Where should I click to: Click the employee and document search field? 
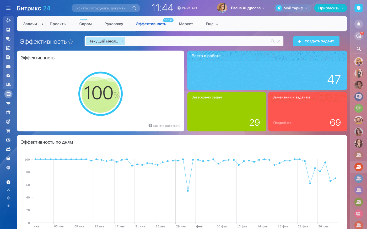point(103,8)
